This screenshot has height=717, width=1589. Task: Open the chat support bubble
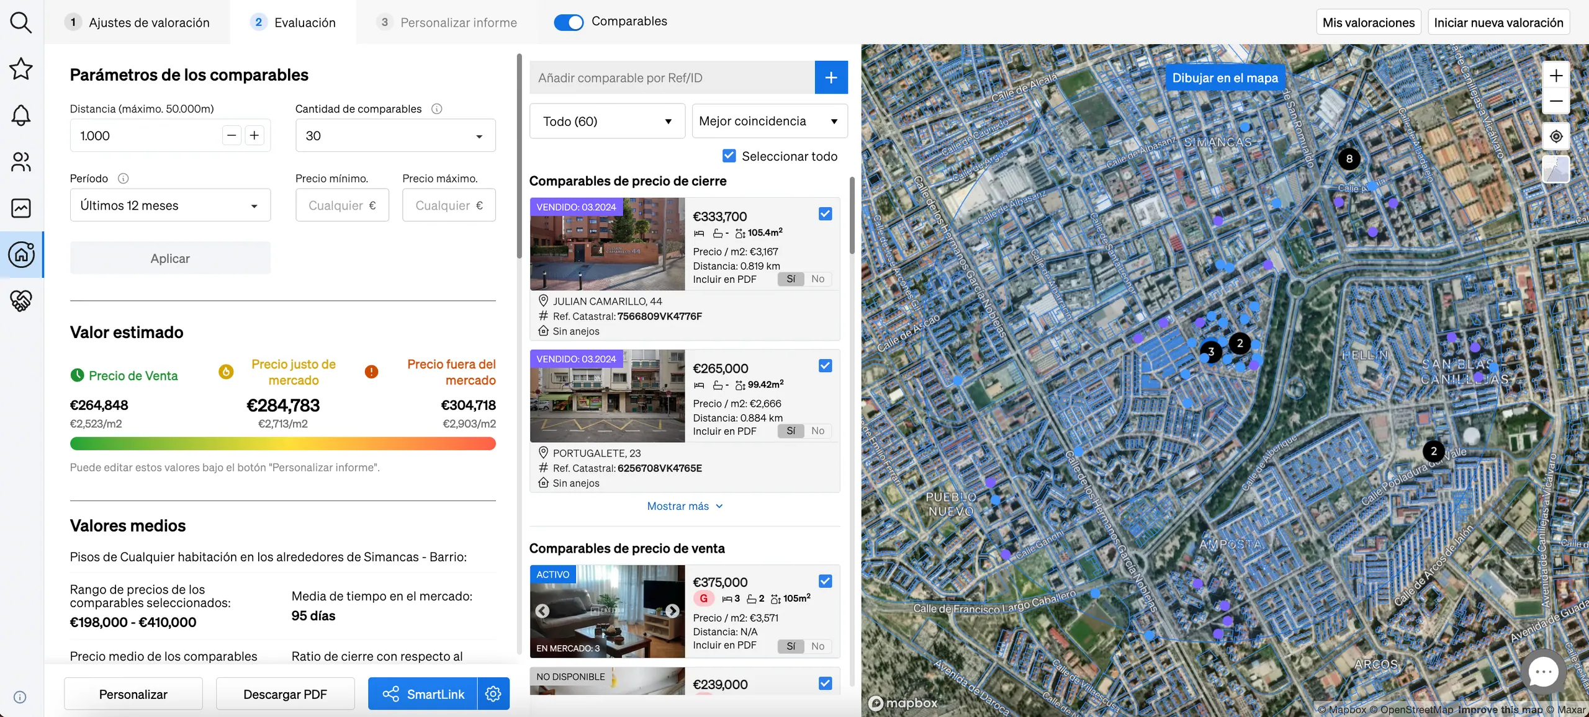(x=1544, y=672)
